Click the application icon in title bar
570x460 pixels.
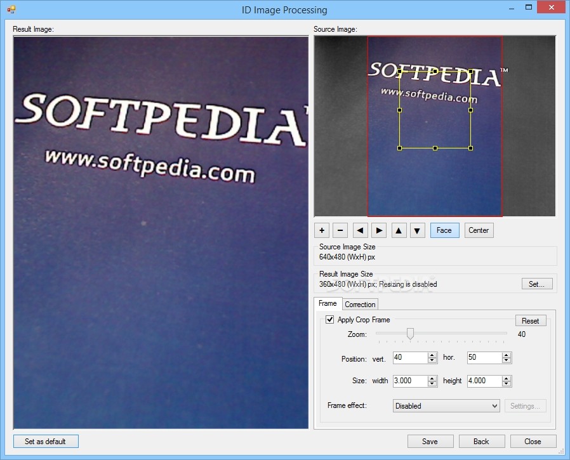[11, 10]
